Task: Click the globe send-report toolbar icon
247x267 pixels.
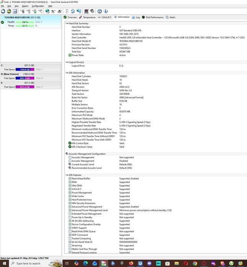Action: click(47, 11)
